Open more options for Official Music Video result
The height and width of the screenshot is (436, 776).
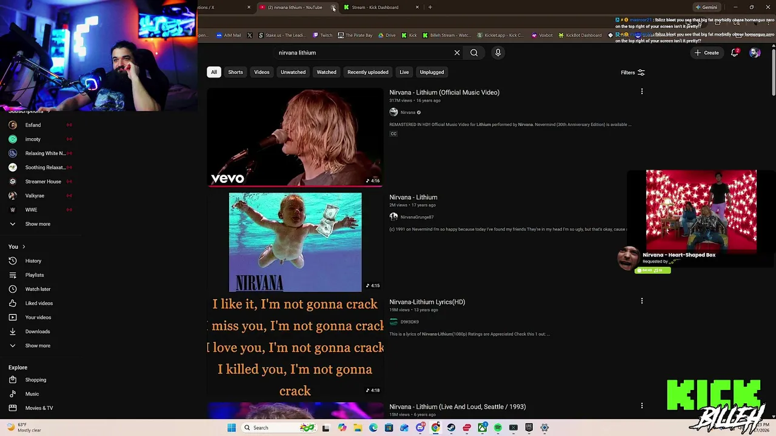(642, 92)
